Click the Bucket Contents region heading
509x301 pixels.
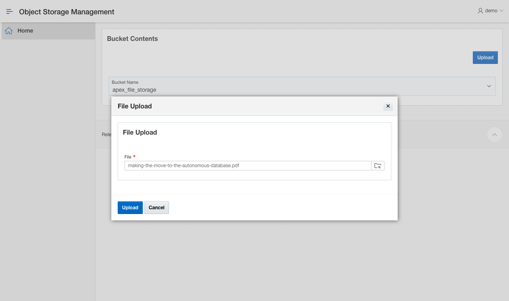132,39
